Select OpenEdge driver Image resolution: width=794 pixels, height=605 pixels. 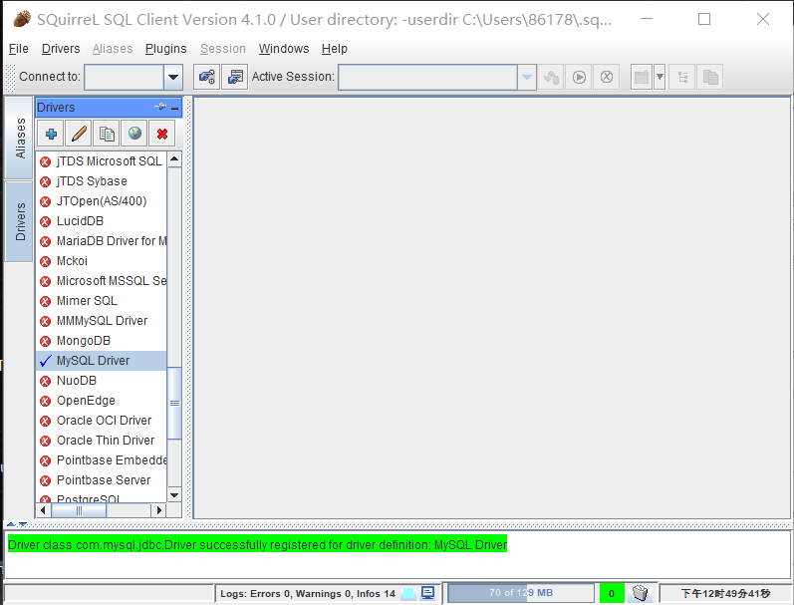click(x=102, y=401)
